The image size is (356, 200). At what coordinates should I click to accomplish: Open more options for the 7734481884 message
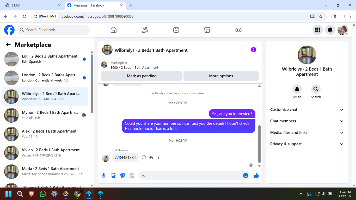click(158, 157)
